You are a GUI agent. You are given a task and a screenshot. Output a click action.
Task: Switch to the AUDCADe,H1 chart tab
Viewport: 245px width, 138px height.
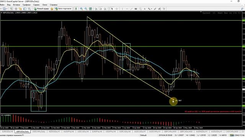click(x=140, y=131)
